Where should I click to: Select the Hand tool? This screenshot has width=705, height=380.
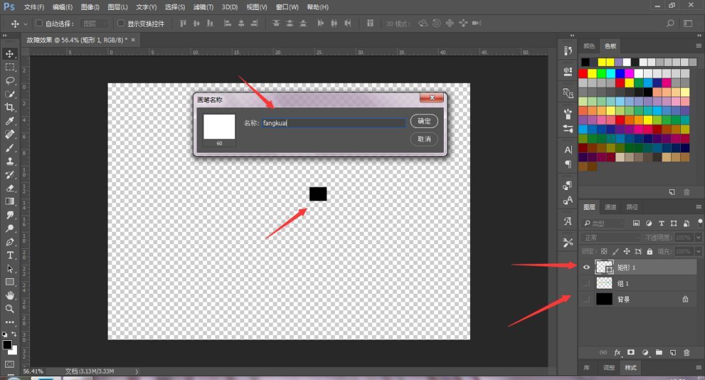9,295
